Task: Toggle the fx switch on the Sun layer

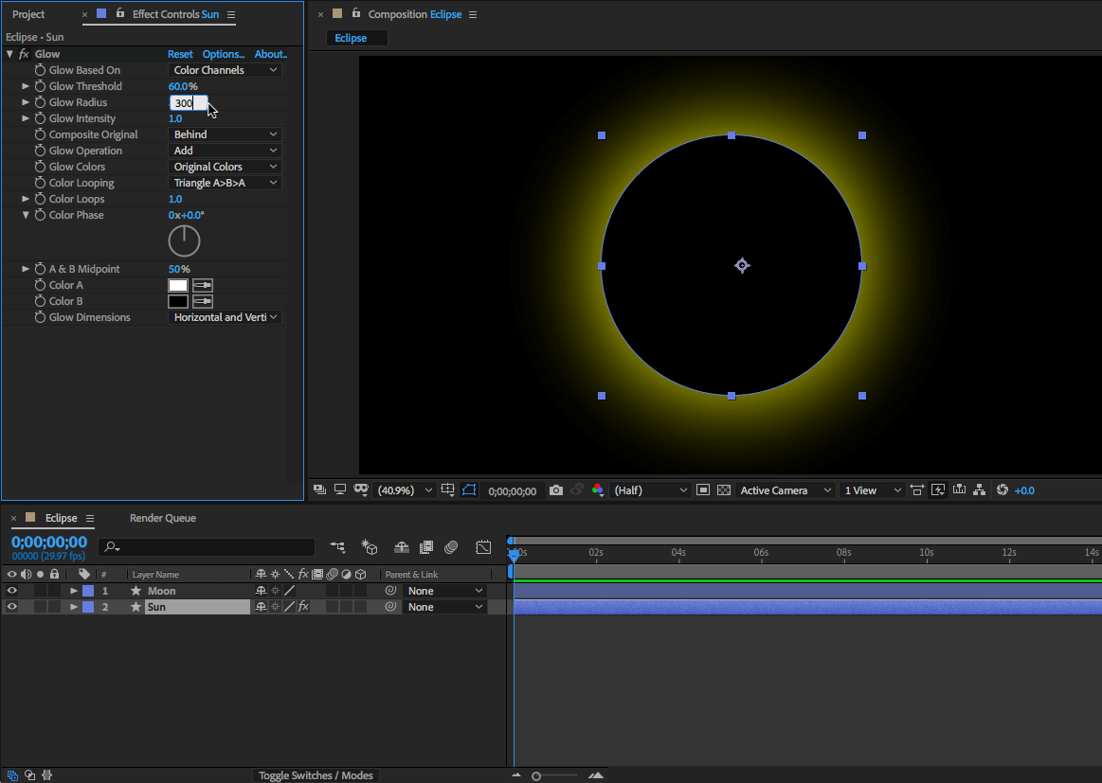Action: [303, 607]
